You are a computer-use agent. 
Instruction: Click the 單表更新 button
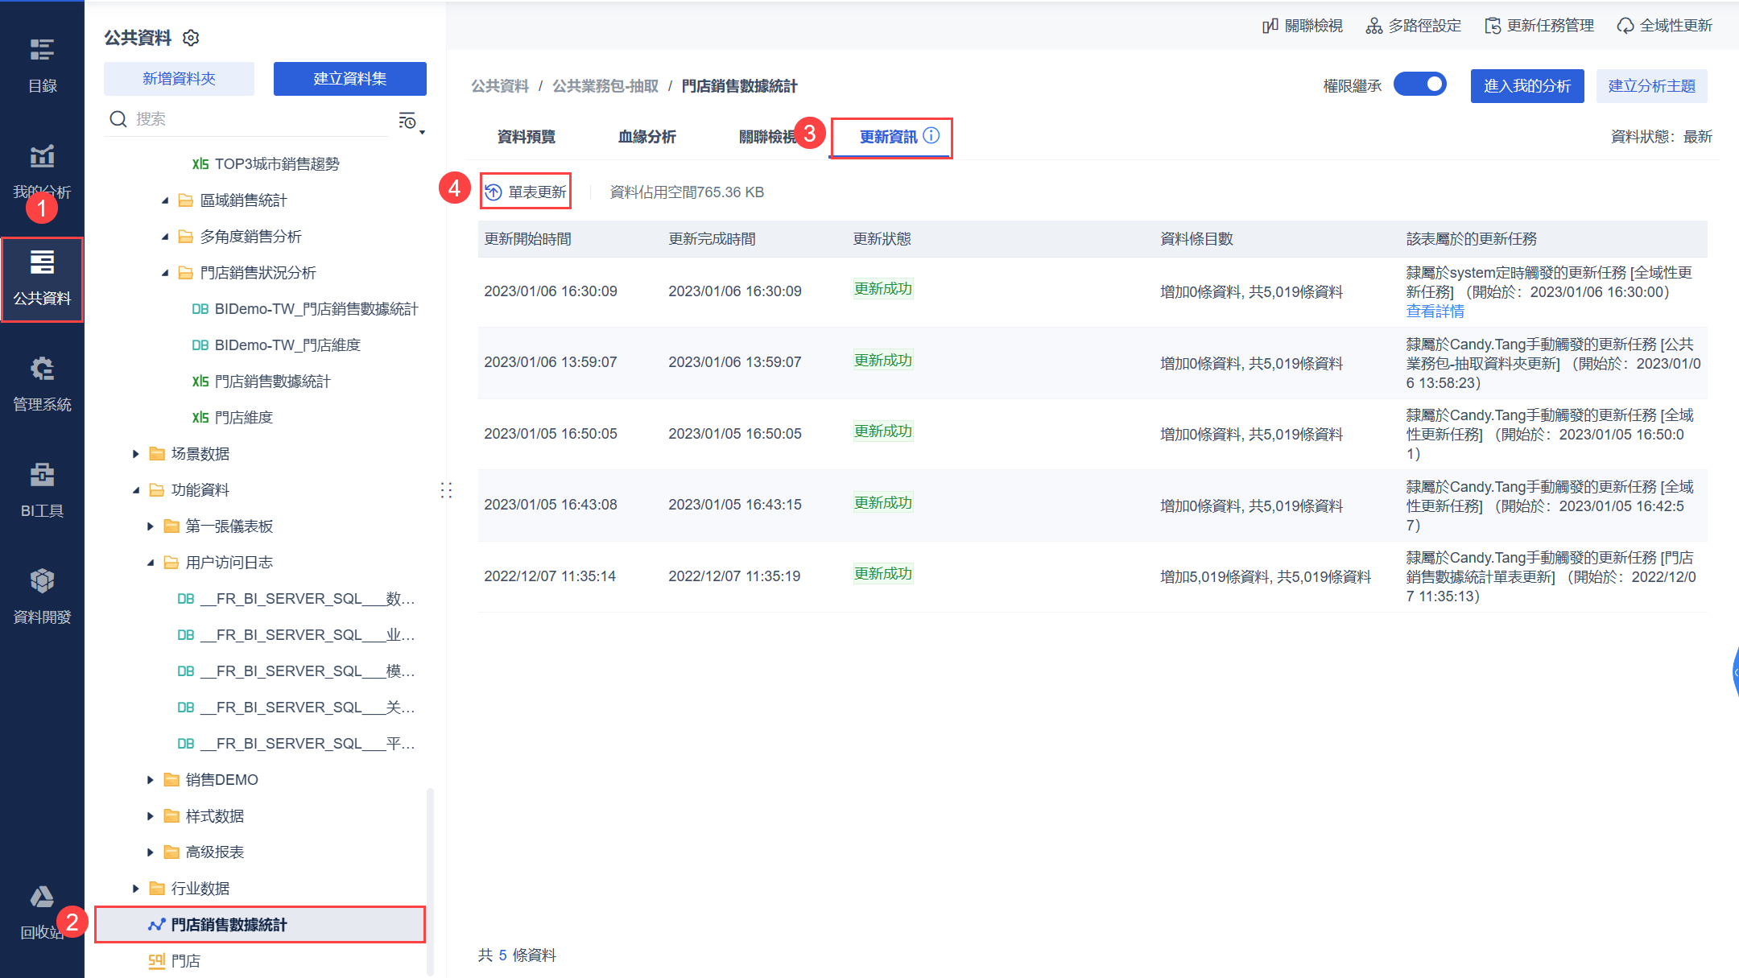click(x=525, y=191)
